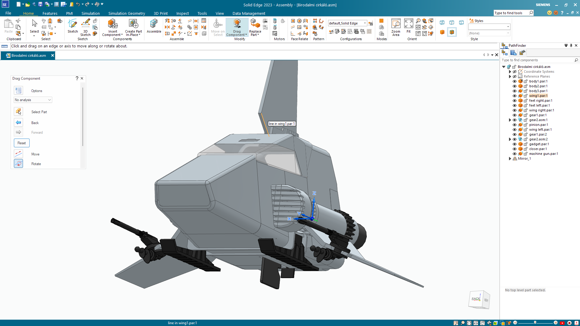Switch to the Features tab

(50, 13)
